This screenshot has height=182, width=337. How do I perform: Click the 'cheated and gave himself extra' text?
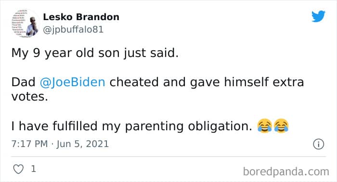coord(207,82)
